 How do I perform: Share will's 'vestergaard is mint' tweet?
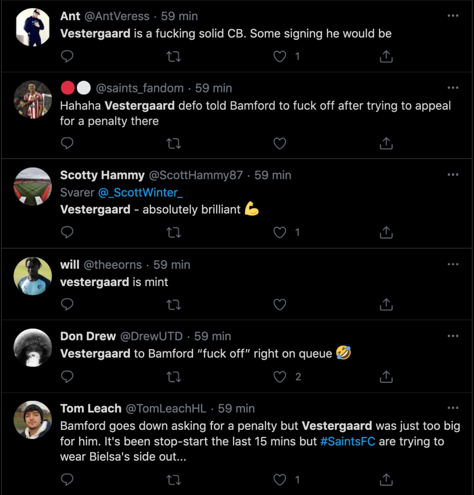click(x=386, y=304)
